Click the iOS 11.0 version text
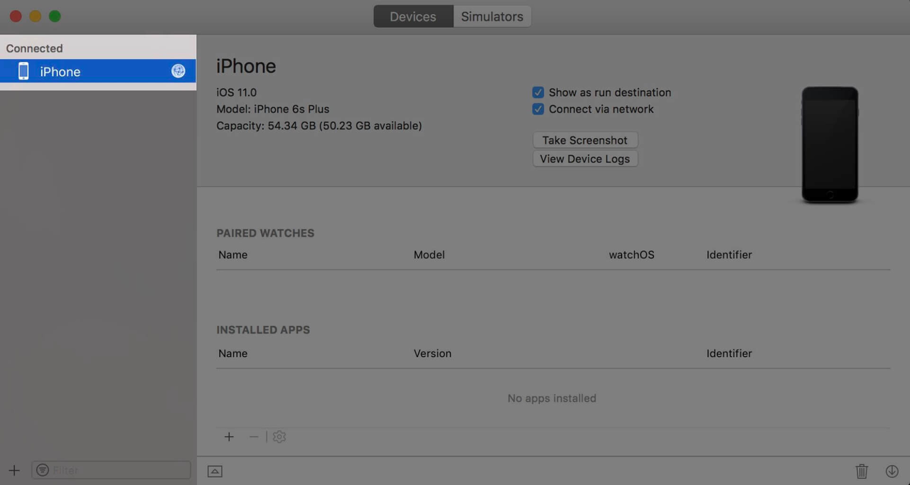The image size is (910, 485). click(237, 92)
